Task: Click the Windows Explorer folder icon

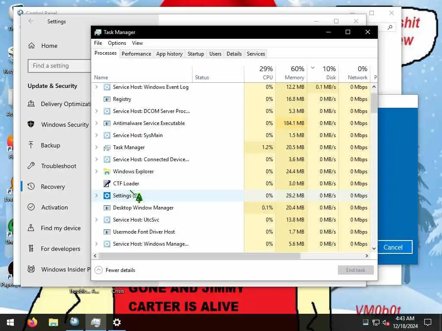Action: pos(107,172)
